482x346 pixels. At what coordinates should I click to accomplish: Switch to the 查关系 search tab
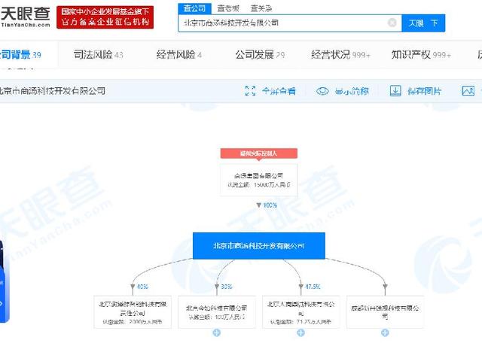click(261, 8)
